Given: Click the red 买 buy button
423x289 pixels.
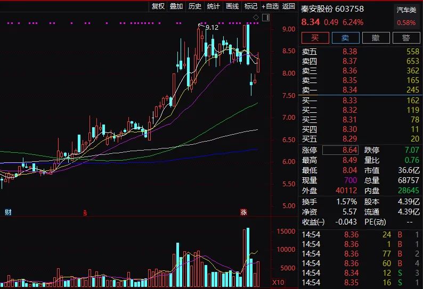Looking at the screenshot, I should [x=315, y=38].
